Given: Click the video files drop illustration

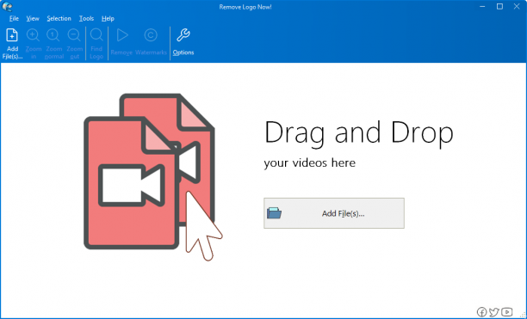Looking at the screenshot, I should coord(153,177).
